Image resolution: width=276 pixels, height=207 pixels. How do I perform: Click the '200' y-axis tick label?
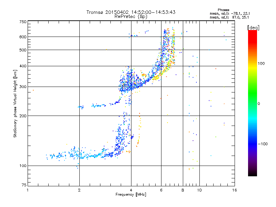click(23, 116)
